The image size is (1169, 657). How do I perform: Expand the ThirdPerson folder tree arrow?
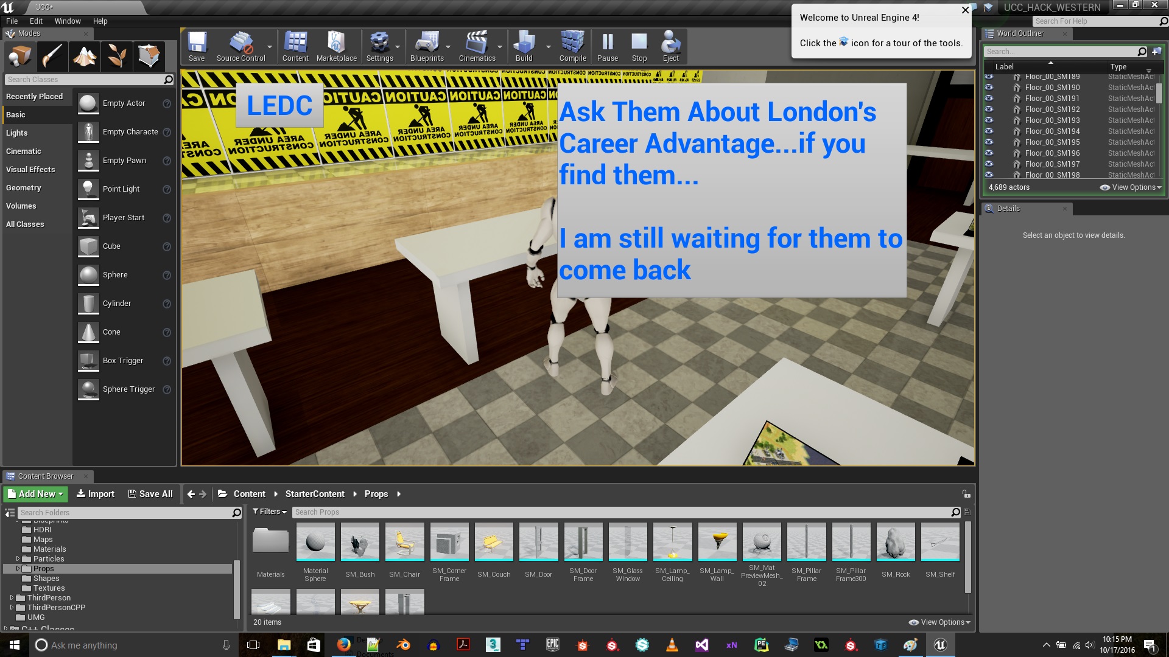point(12,598)
